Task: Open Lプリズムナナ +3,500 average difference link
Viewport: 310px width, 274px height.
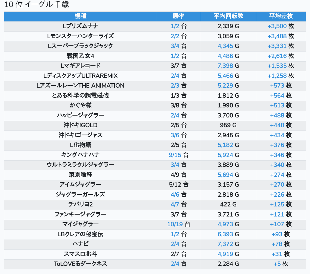Action: click(x=277, y=26)
